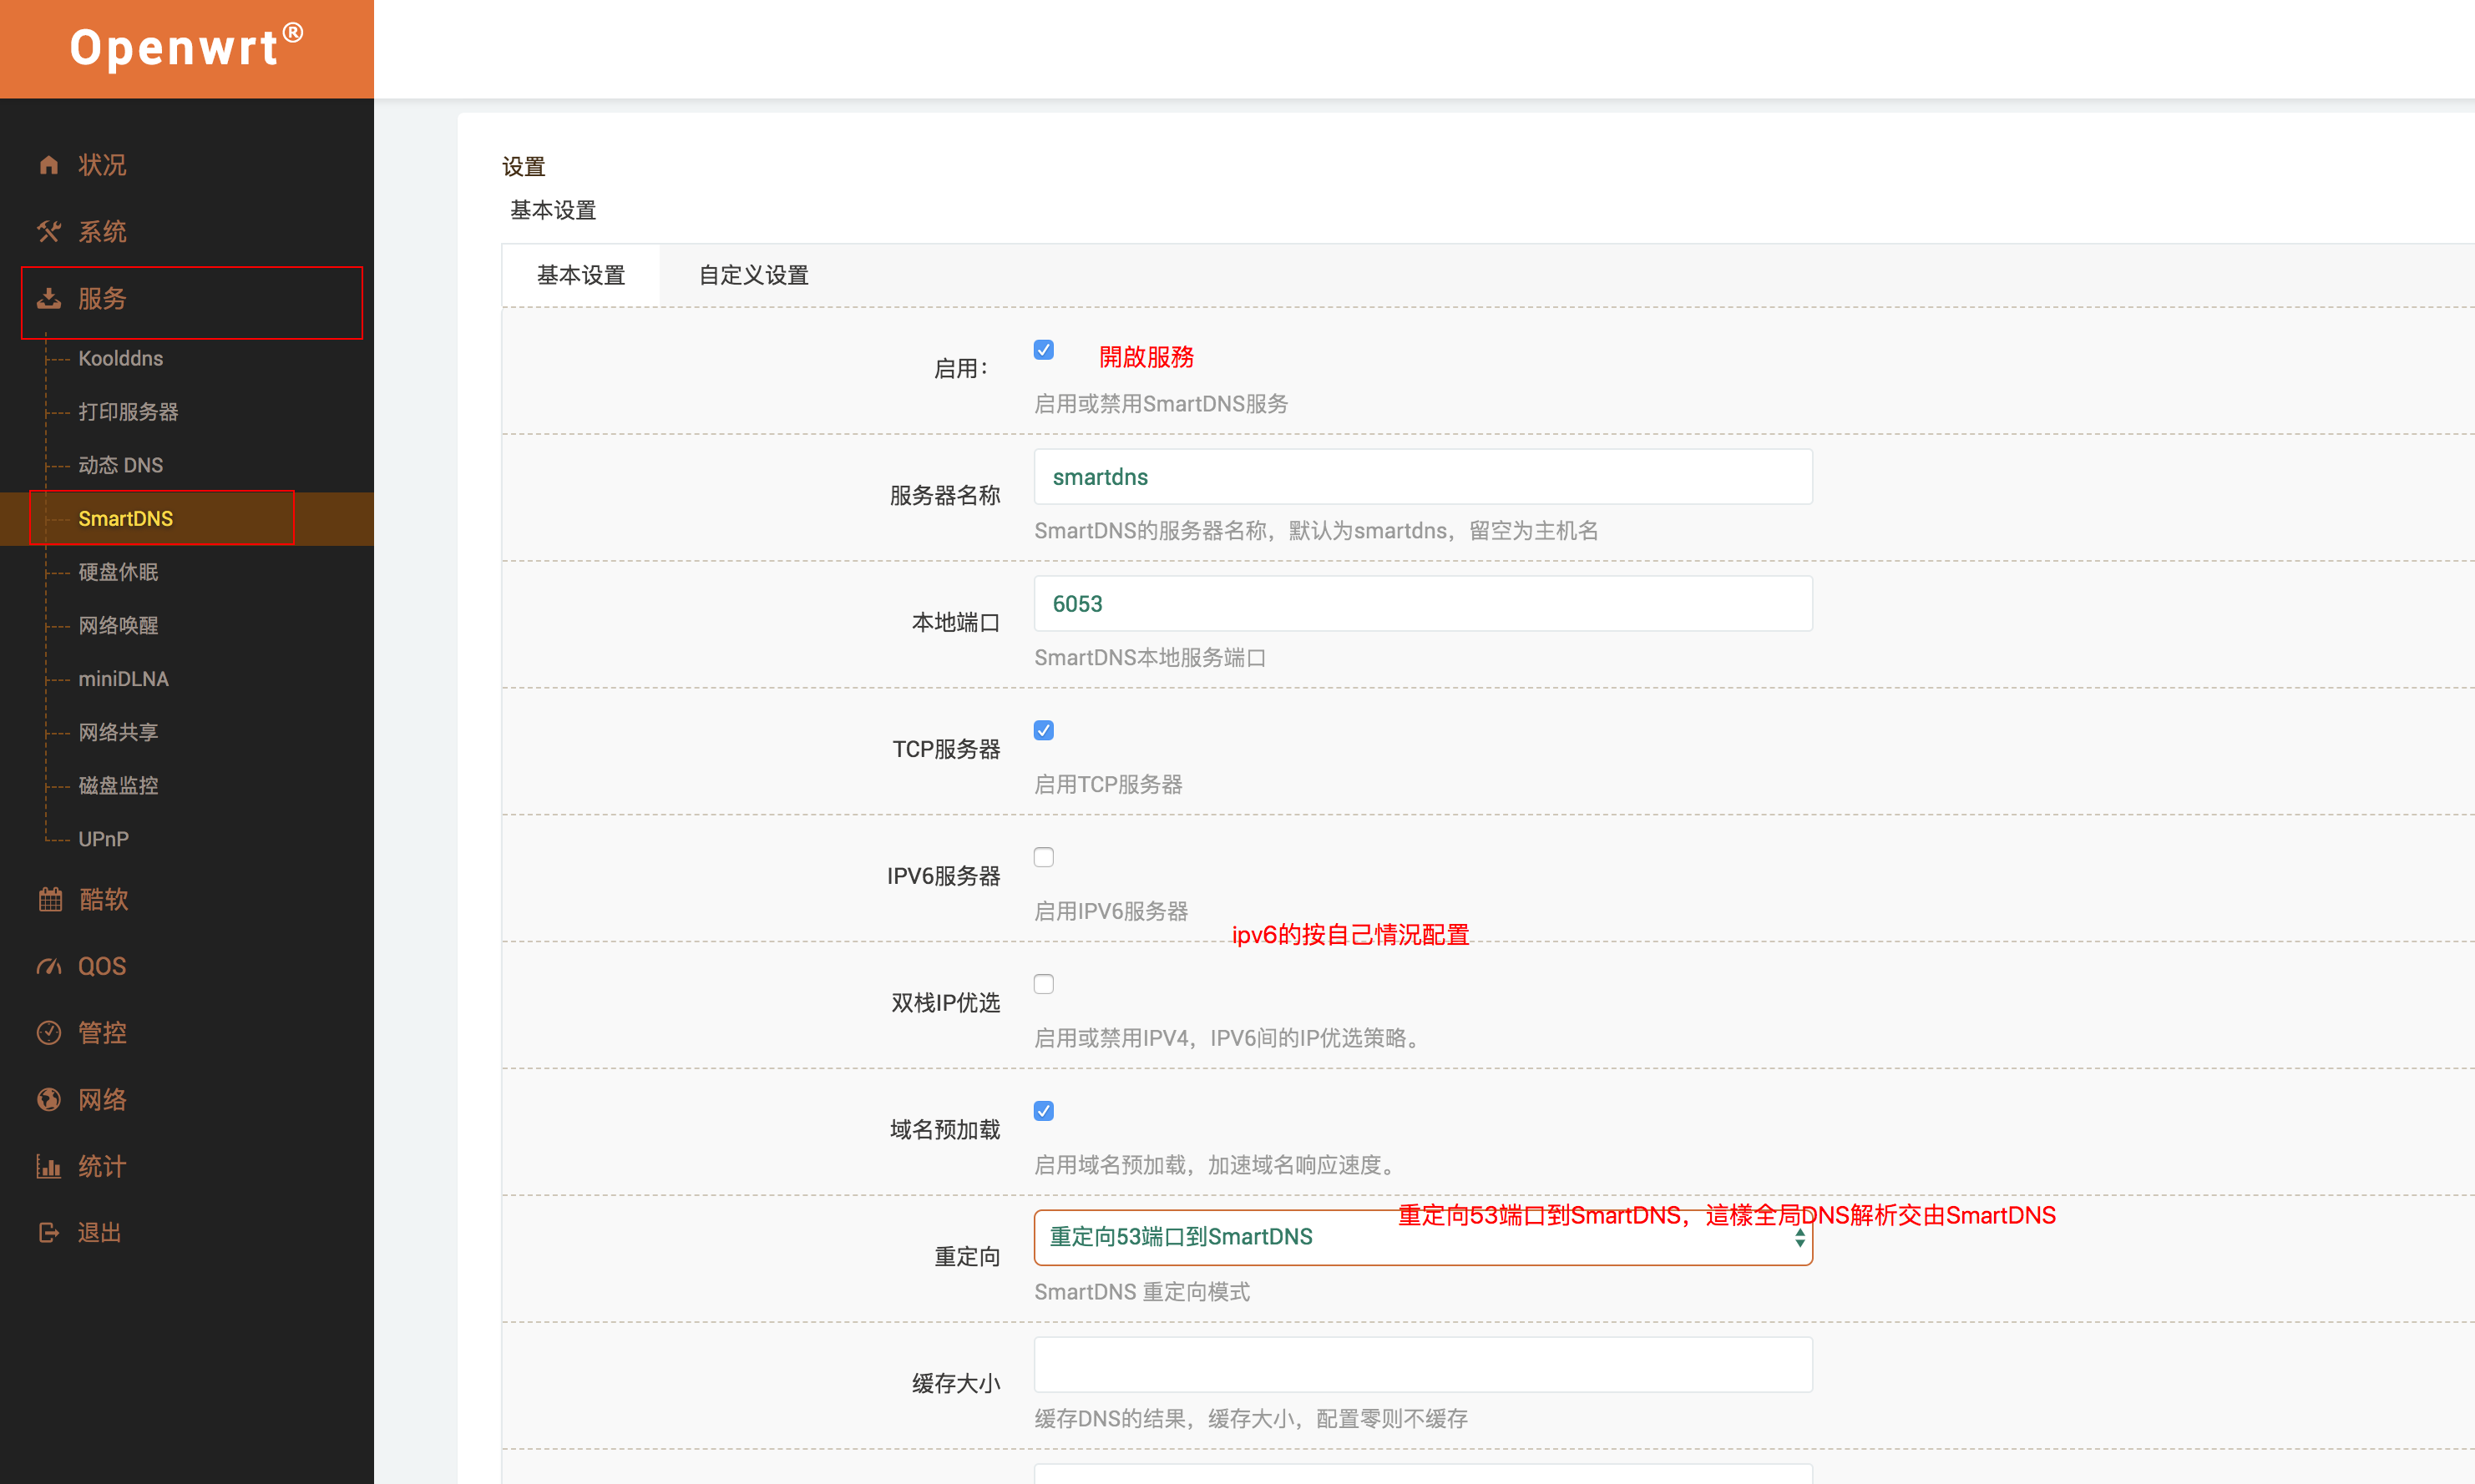Click the clock icon beside 管控
This screenshot has height=1484, width=2475.
pyautogui.click(x=48, y=1033)
